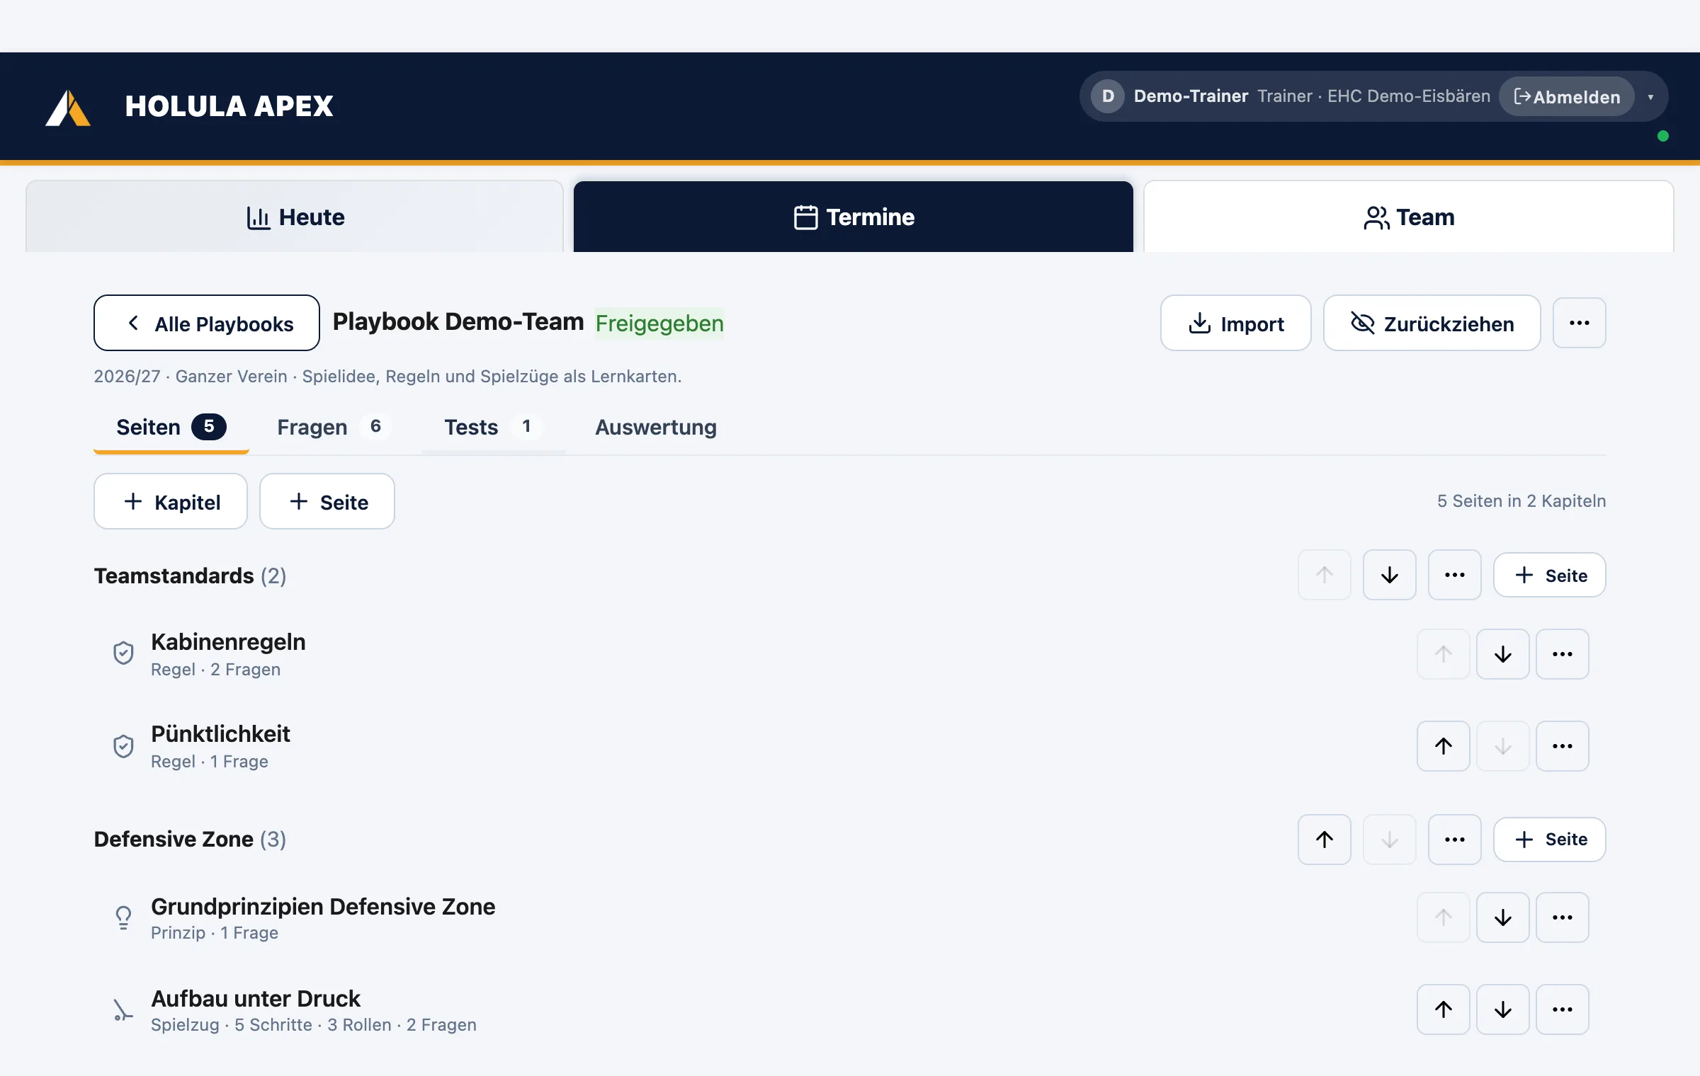
Task: Move Defensive Zone chapter up
Action: pyautogui.click(x=1324, y=840)
